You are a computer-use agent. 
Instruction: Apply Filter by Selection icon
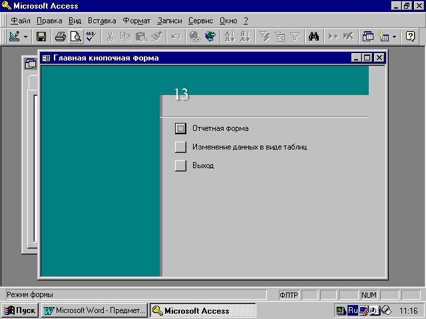264,37
